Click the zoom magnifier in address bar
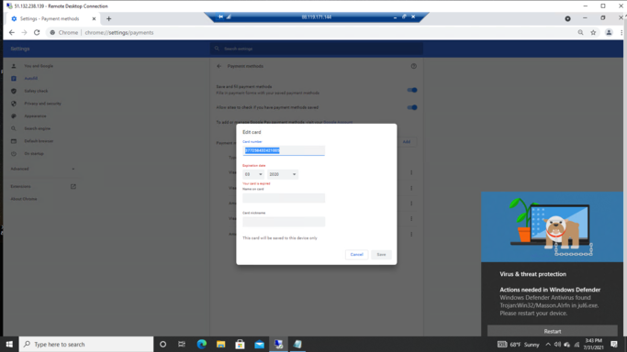The width and height of the screenshot is (627, 352). click(x=580, y=33)
